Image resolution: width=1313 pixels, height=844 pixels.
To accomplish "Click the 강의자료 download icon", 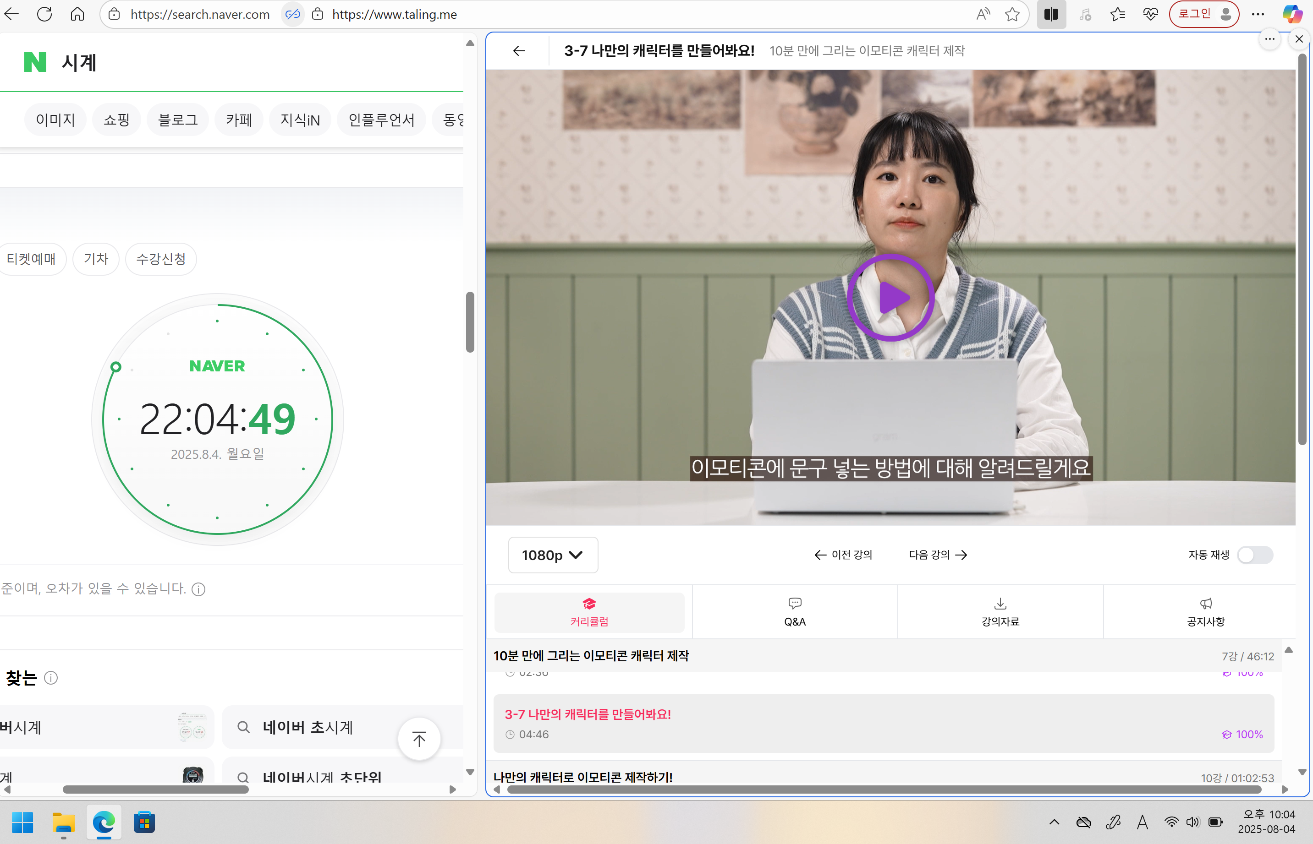I will click(x=999, y=604).
